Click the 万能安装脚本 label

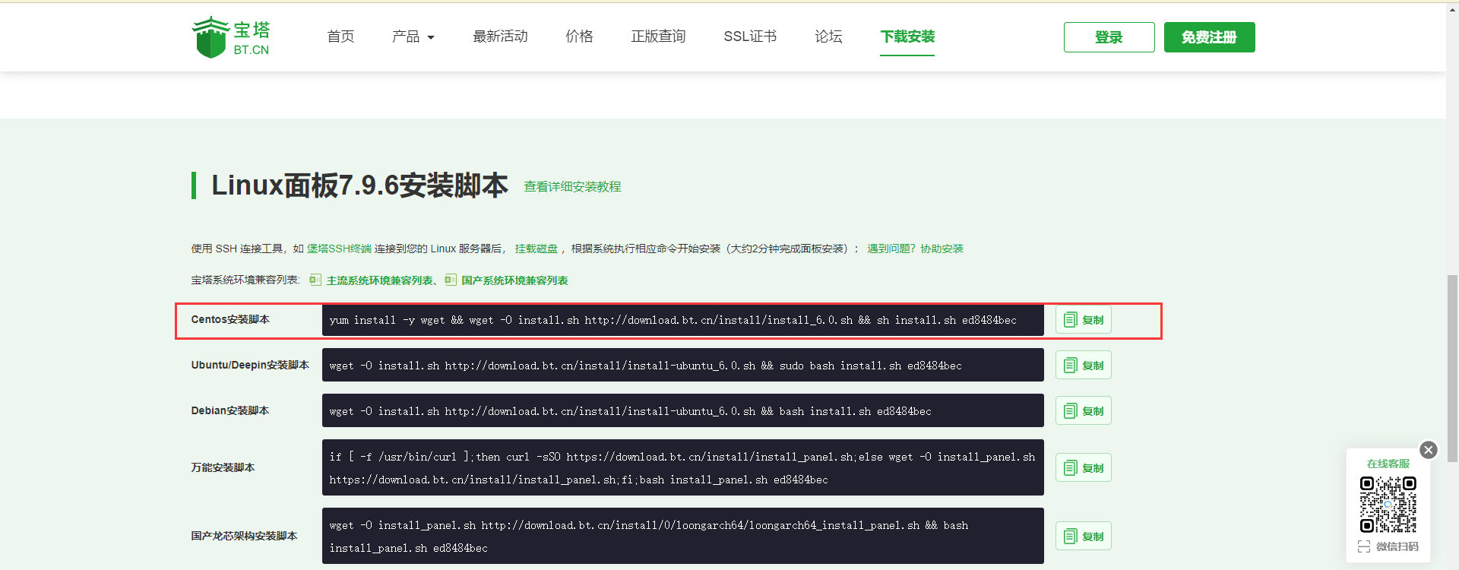point(223,467)
